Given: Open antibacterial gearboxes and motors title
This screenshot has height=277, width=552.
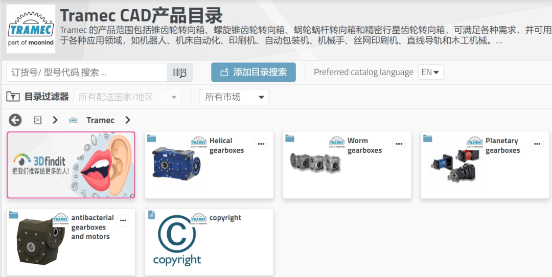Looking at the screenshot, I should tap(93, 227).
